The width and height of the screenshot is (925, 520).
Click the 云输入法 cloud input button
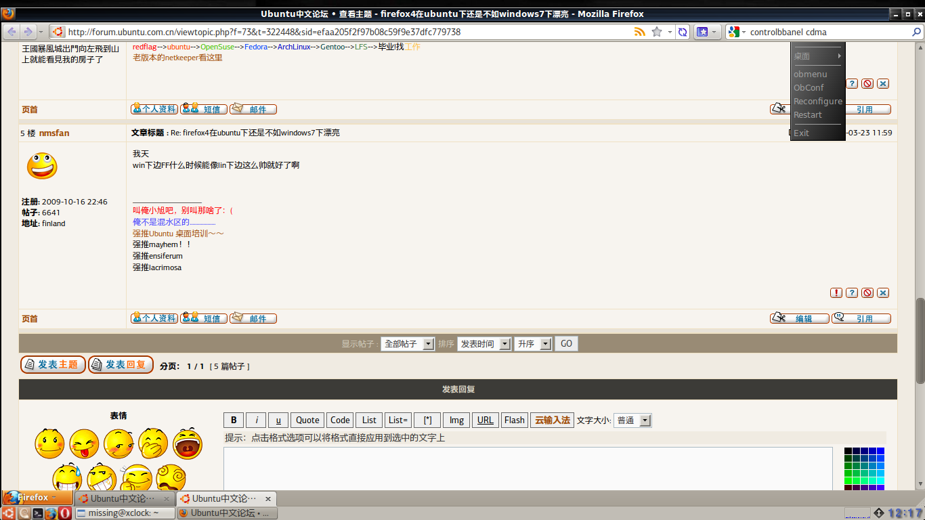pyautogui.click(x=552, y=420)
